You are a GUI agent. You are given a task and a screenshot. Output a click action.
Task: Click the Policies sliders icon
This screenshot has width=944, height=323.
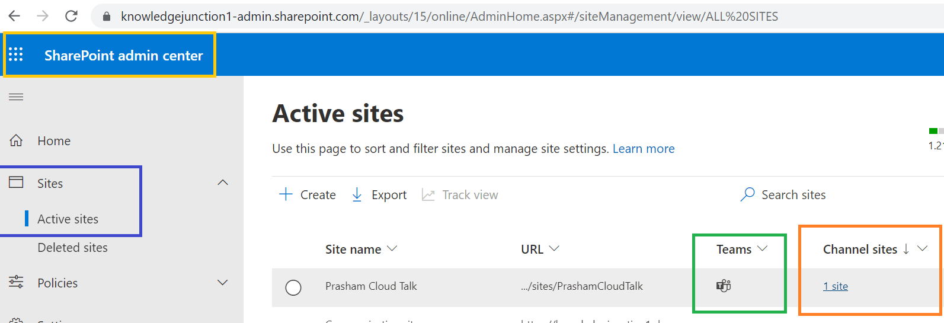[16, 282]
